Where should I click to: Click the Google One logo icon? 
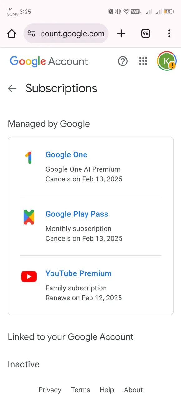click(x=28, y=158)
